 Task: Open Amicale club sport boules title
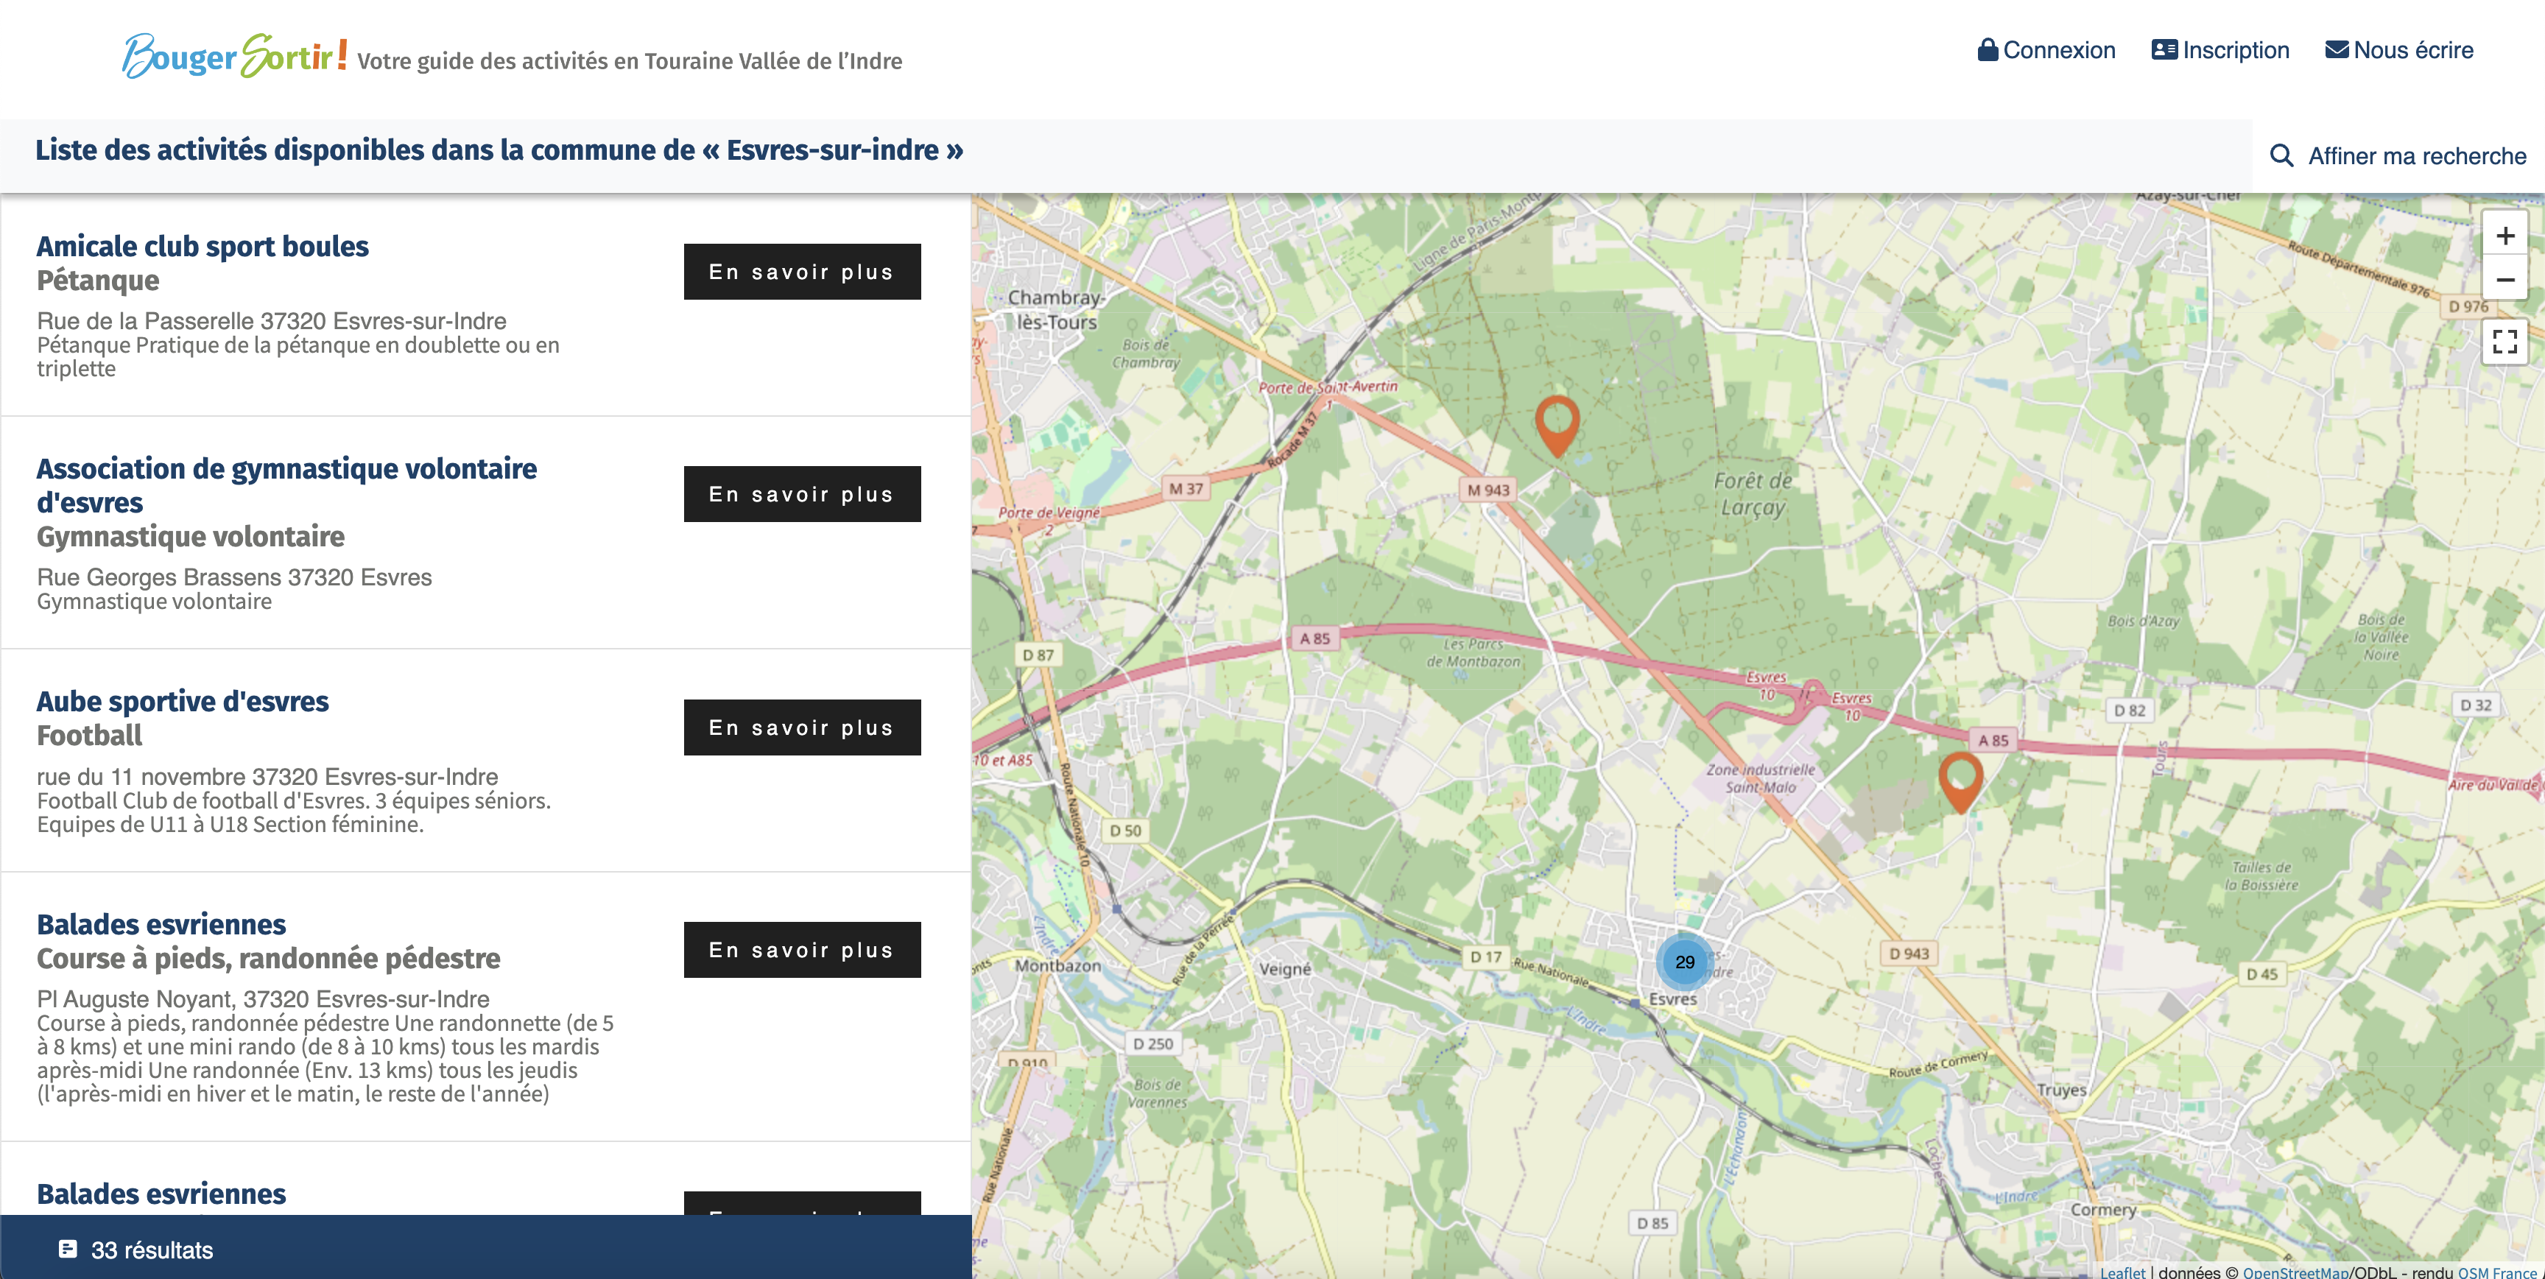(203, 246)
